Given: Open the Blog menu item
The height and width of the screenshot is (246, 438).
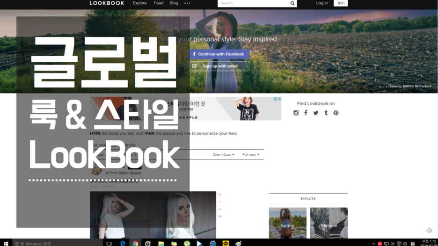Looking at the screenshot, I should (174, 3).
